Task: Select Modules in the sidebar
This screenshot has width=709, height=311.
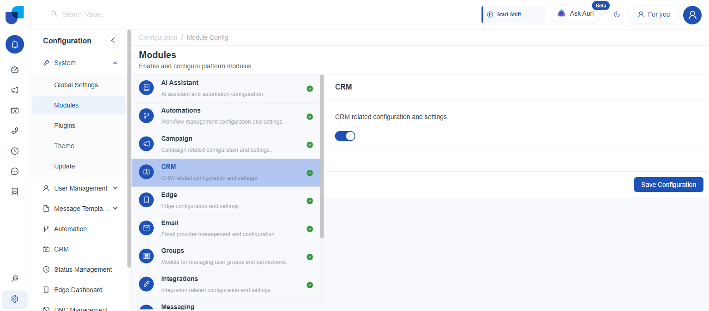Action: [78, 105]
